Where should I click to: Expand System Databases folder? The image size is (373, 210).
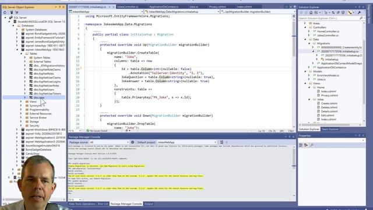17,30
